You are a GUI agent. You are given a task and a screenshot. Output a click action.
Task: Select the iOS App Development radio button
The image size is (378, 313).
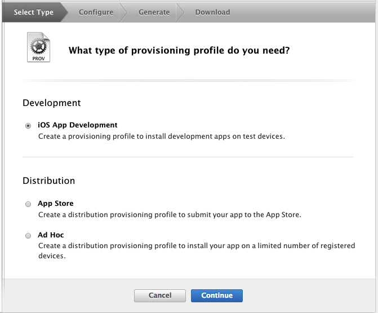28,126
